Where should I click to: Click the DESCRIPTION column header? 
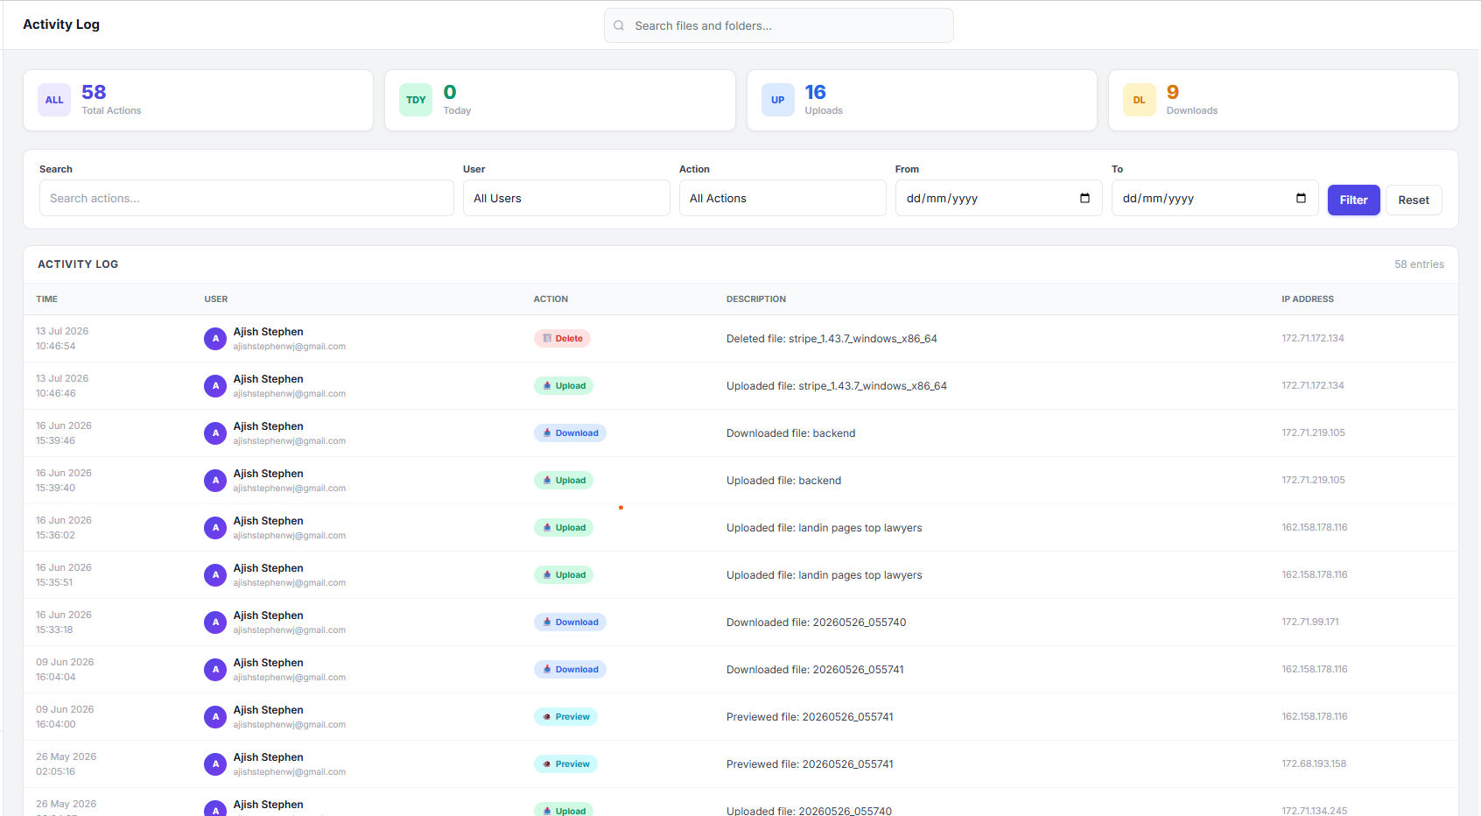(756, 299)
